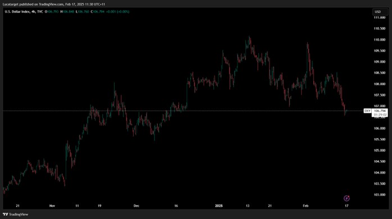Click the 2025 label on time axis
The image size is (392, 219).
coord(219,206)
